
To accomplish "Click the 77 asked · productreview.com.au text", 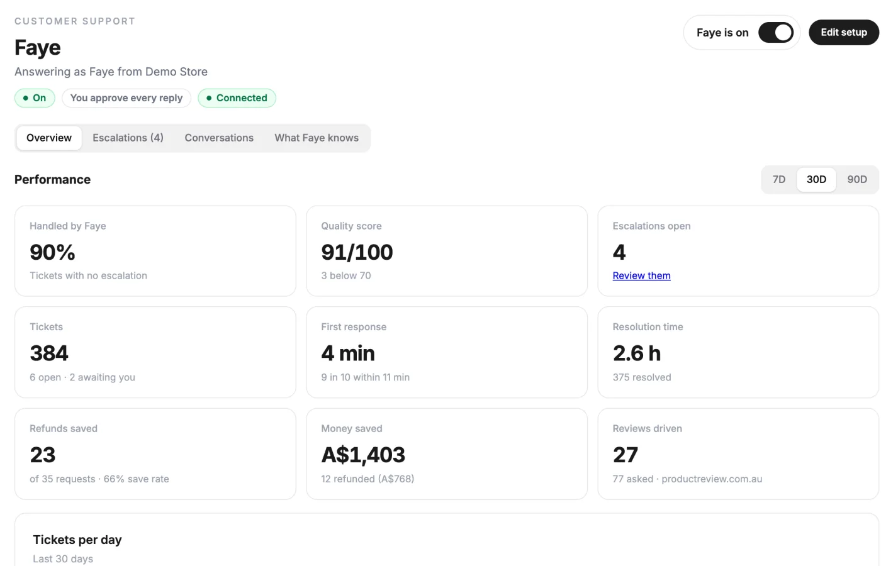I will click(x=687, y=479).
